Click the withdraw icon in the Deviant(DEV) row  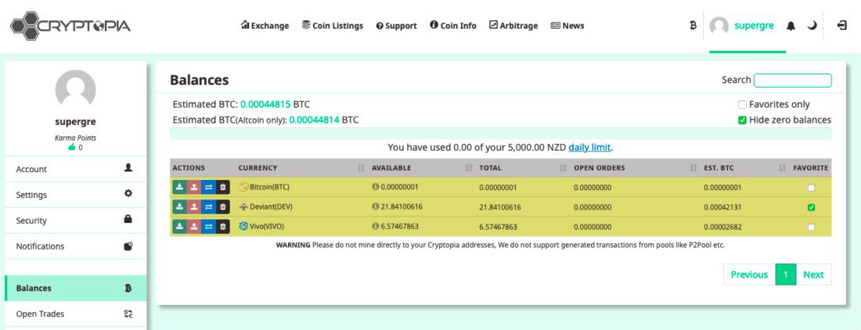(194, 206)
